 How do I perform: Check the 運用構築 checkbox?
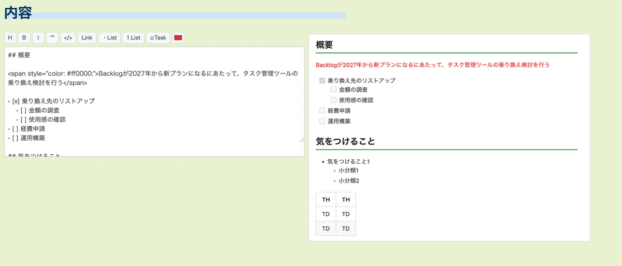322,121
